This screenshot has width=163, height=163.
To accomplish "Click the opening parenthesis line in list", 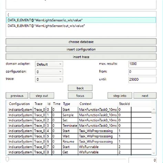I will click(81, 15).
